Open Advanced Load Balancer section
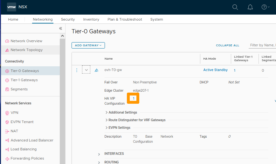This screenshot has height=164, width=276. (x=32, y=140)
